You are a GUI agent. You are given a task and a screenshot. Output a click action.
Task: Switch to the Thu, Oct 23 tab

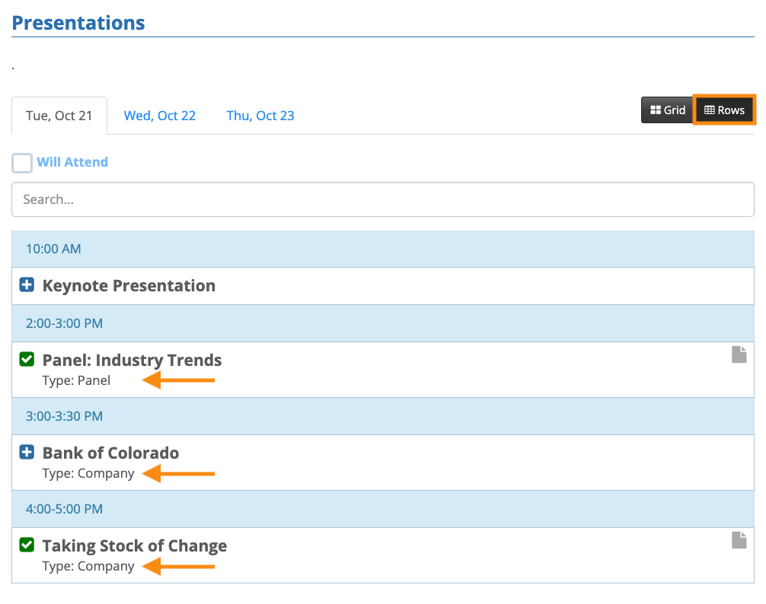[260, 116]
